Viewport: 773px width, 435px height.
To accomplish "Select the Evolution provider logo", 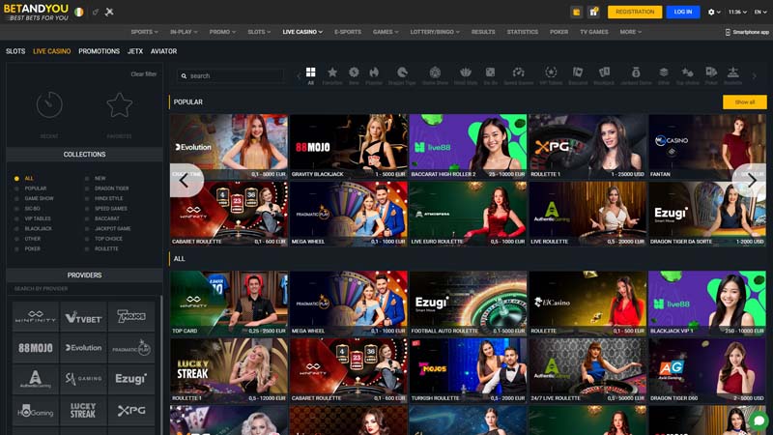I will click(84, 347).
